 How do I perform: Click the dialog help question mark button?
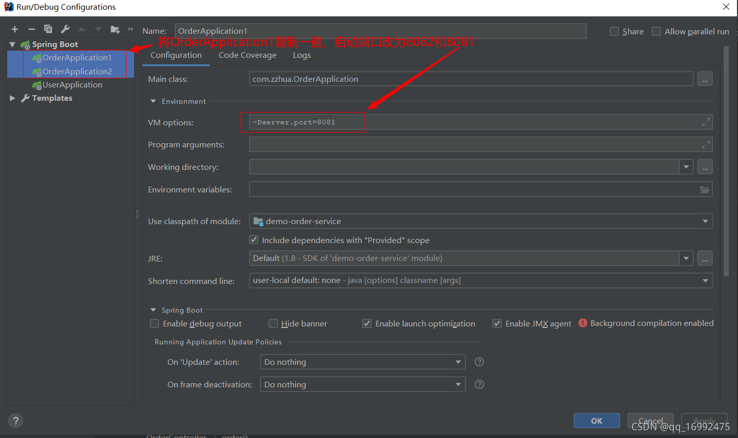[16, 421]
